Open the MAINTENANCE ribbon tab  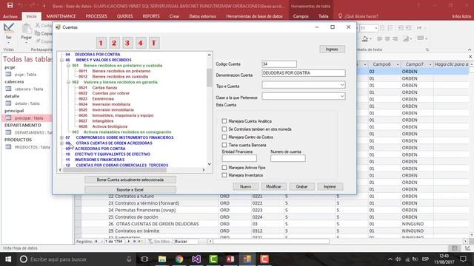pyautogui.click(x=61, y=16)
